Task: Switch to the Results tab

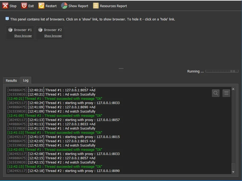Action: click(x=11, y=80)
